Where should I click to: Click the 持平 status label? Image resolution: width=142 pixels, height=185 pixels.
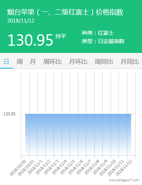(61, 36)
